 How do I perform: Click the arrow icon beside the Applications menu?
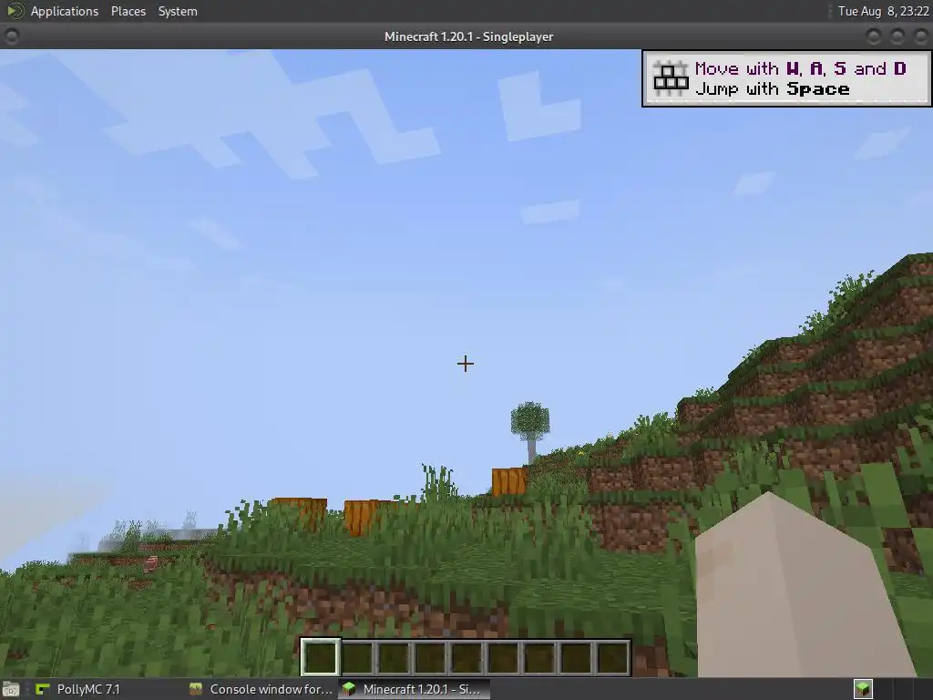coord(15,11)
